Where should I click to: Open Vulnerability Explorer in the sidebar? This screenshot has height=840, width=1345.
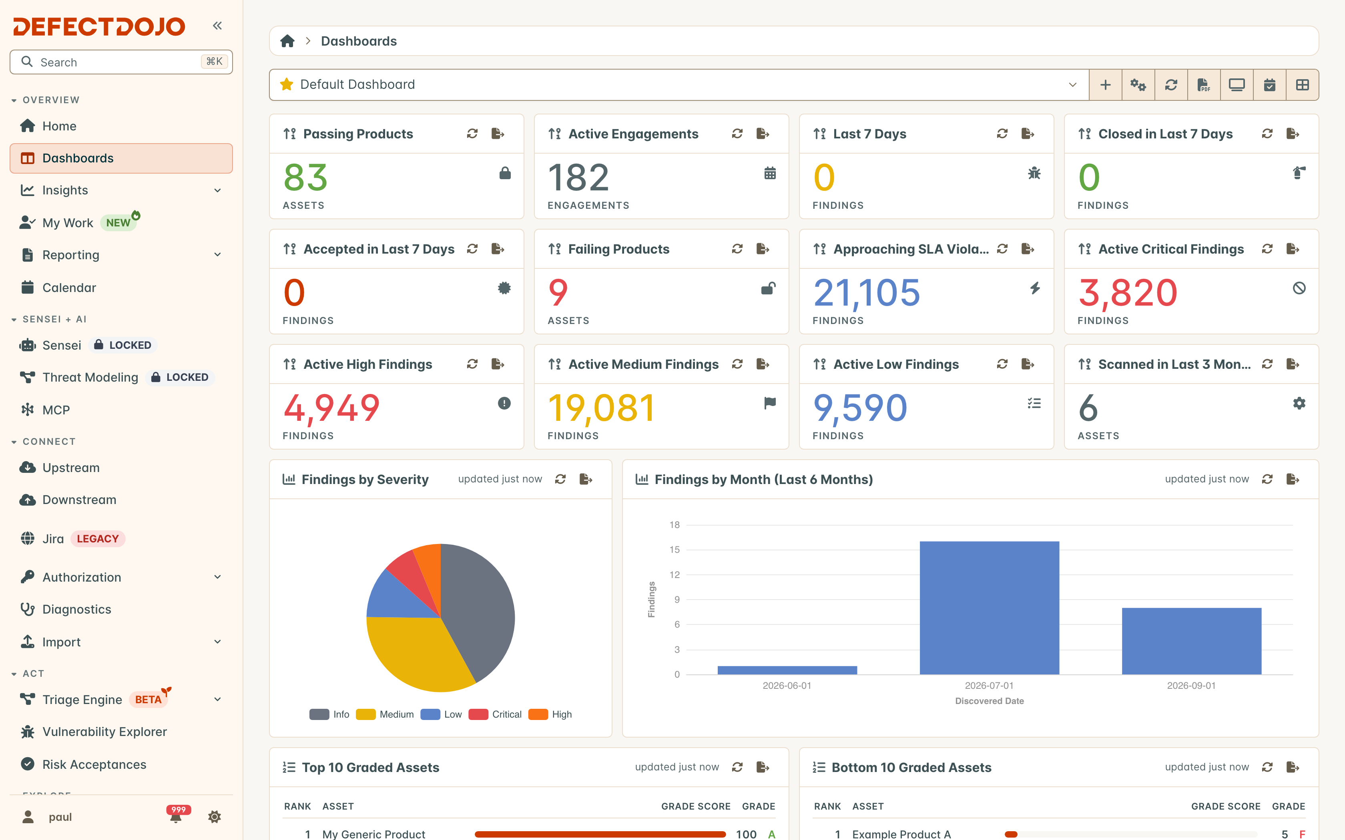click(x=121, y=732)
